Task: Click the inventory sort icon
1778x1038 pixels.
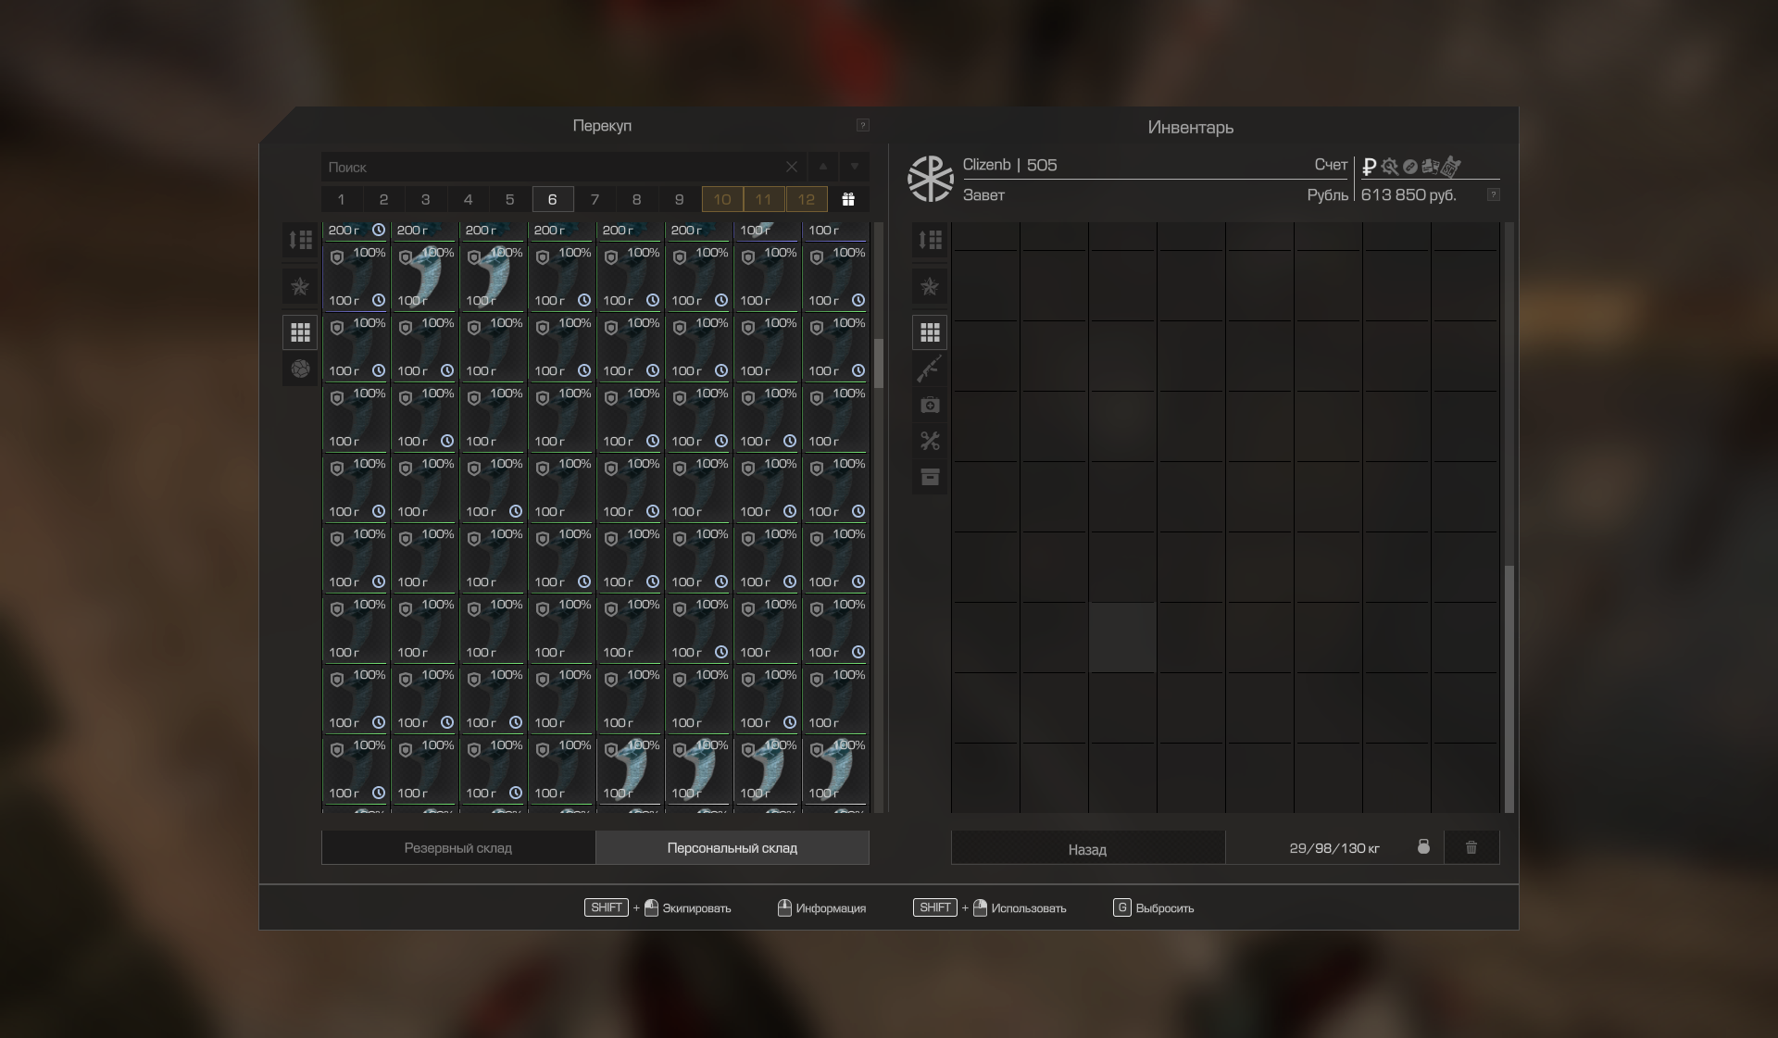Action: click(x=930, y=240)
